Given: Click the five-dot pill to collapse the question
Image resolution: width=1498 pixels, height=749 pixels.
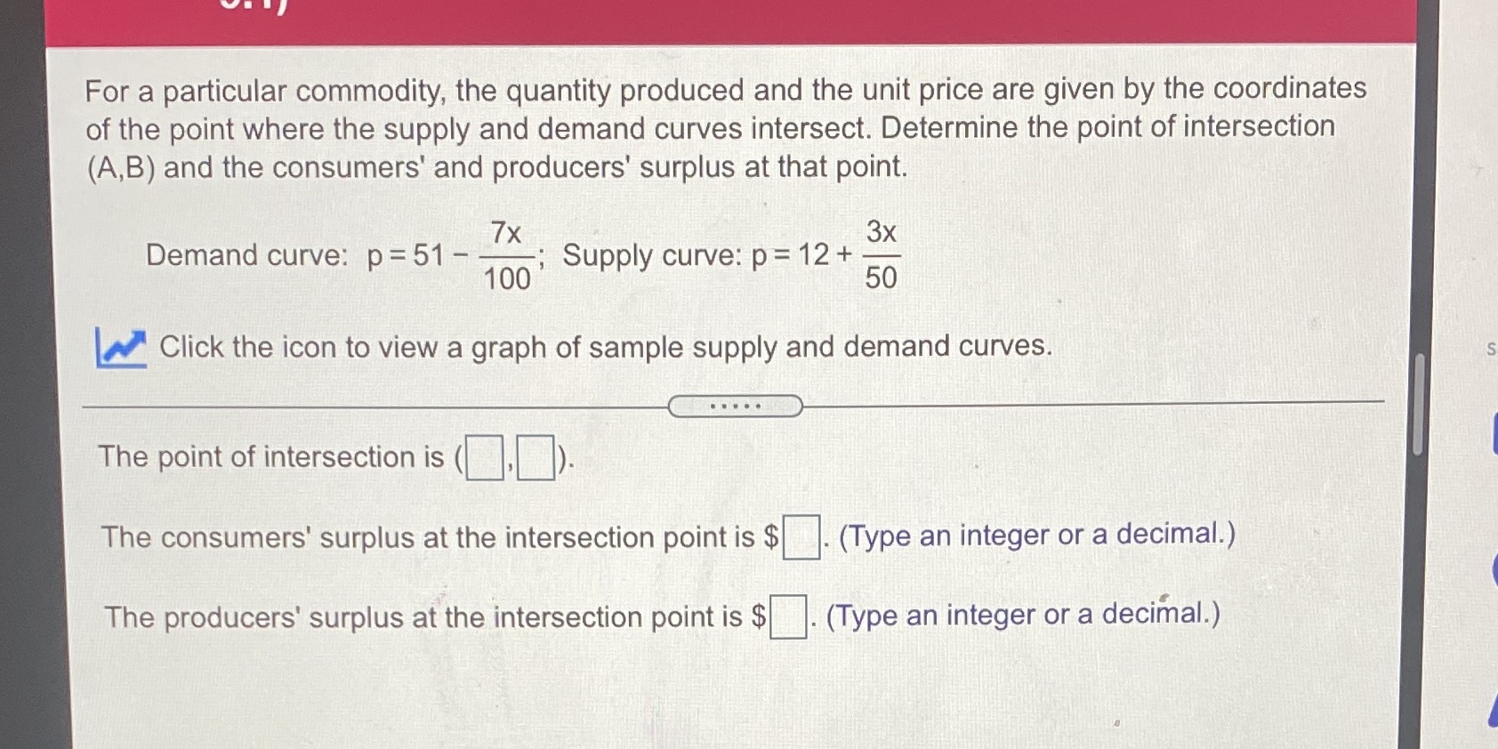Looking at the screenshot, I should 736,406.
